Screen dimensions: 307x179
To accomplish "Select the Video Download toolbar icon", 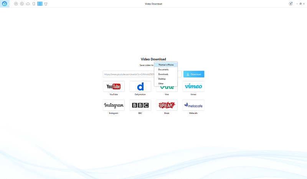I will (x=40, y=4).
